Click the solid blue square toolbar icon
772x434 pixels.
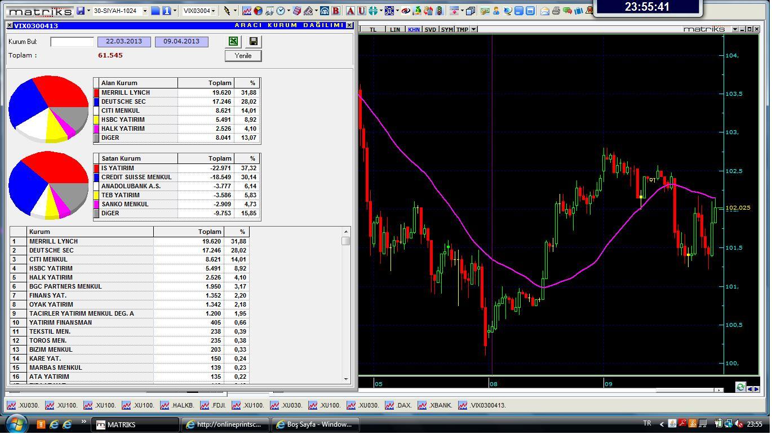click(x=156, y=11)
